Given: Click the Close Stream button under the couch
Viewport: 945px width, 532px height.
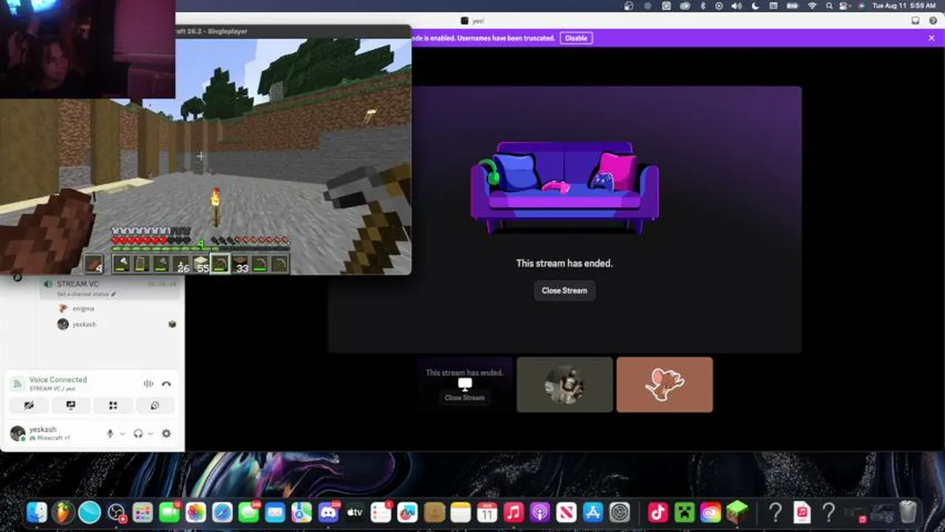Looking at the screenshot, I should point(564,290).
